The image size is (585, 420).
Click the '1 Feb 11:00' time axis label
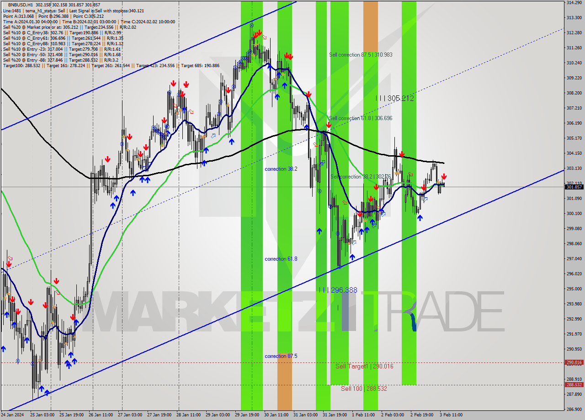(x=363, y=415)
